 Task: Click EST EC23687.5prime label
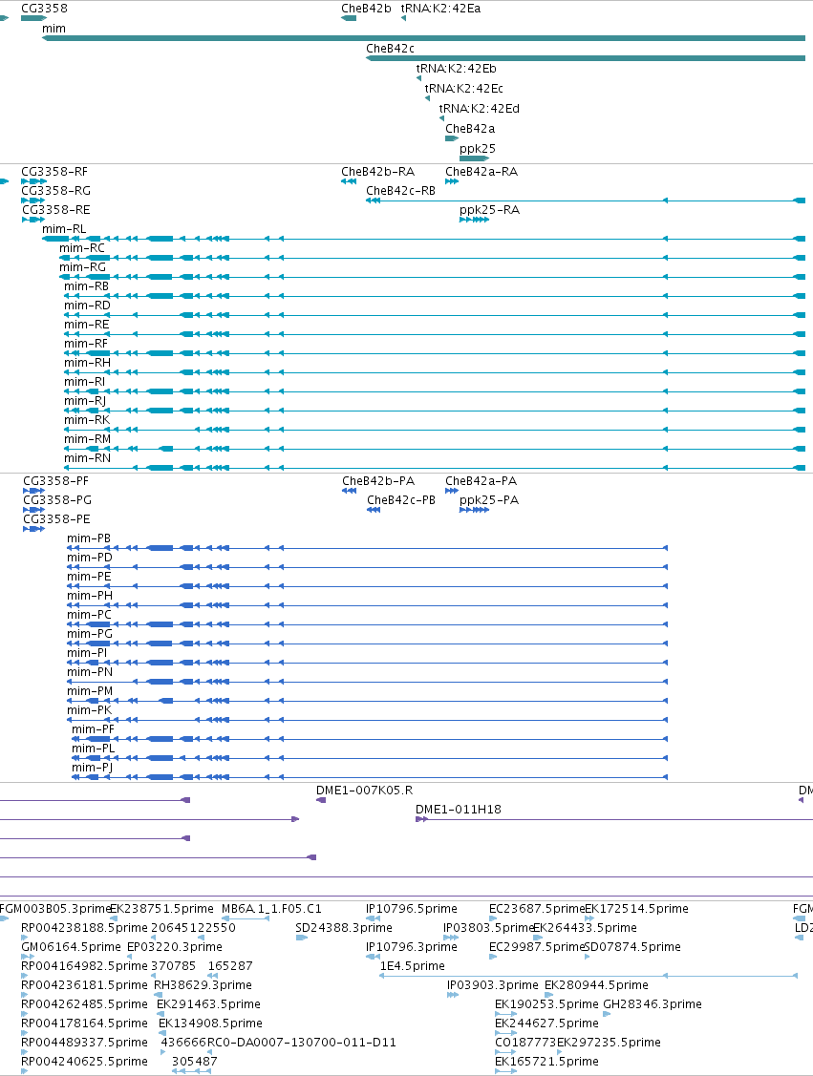click(537, 909)
